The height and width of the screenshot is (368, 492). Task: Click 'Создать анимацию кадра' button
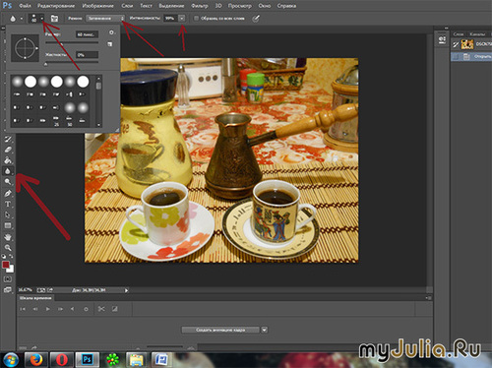coord(220,330)
